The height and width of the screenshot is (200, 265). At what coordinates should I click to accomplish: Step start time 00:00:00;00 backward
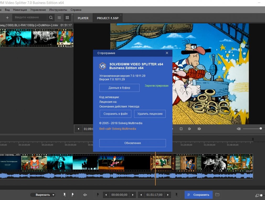click(x=106, y=195)
